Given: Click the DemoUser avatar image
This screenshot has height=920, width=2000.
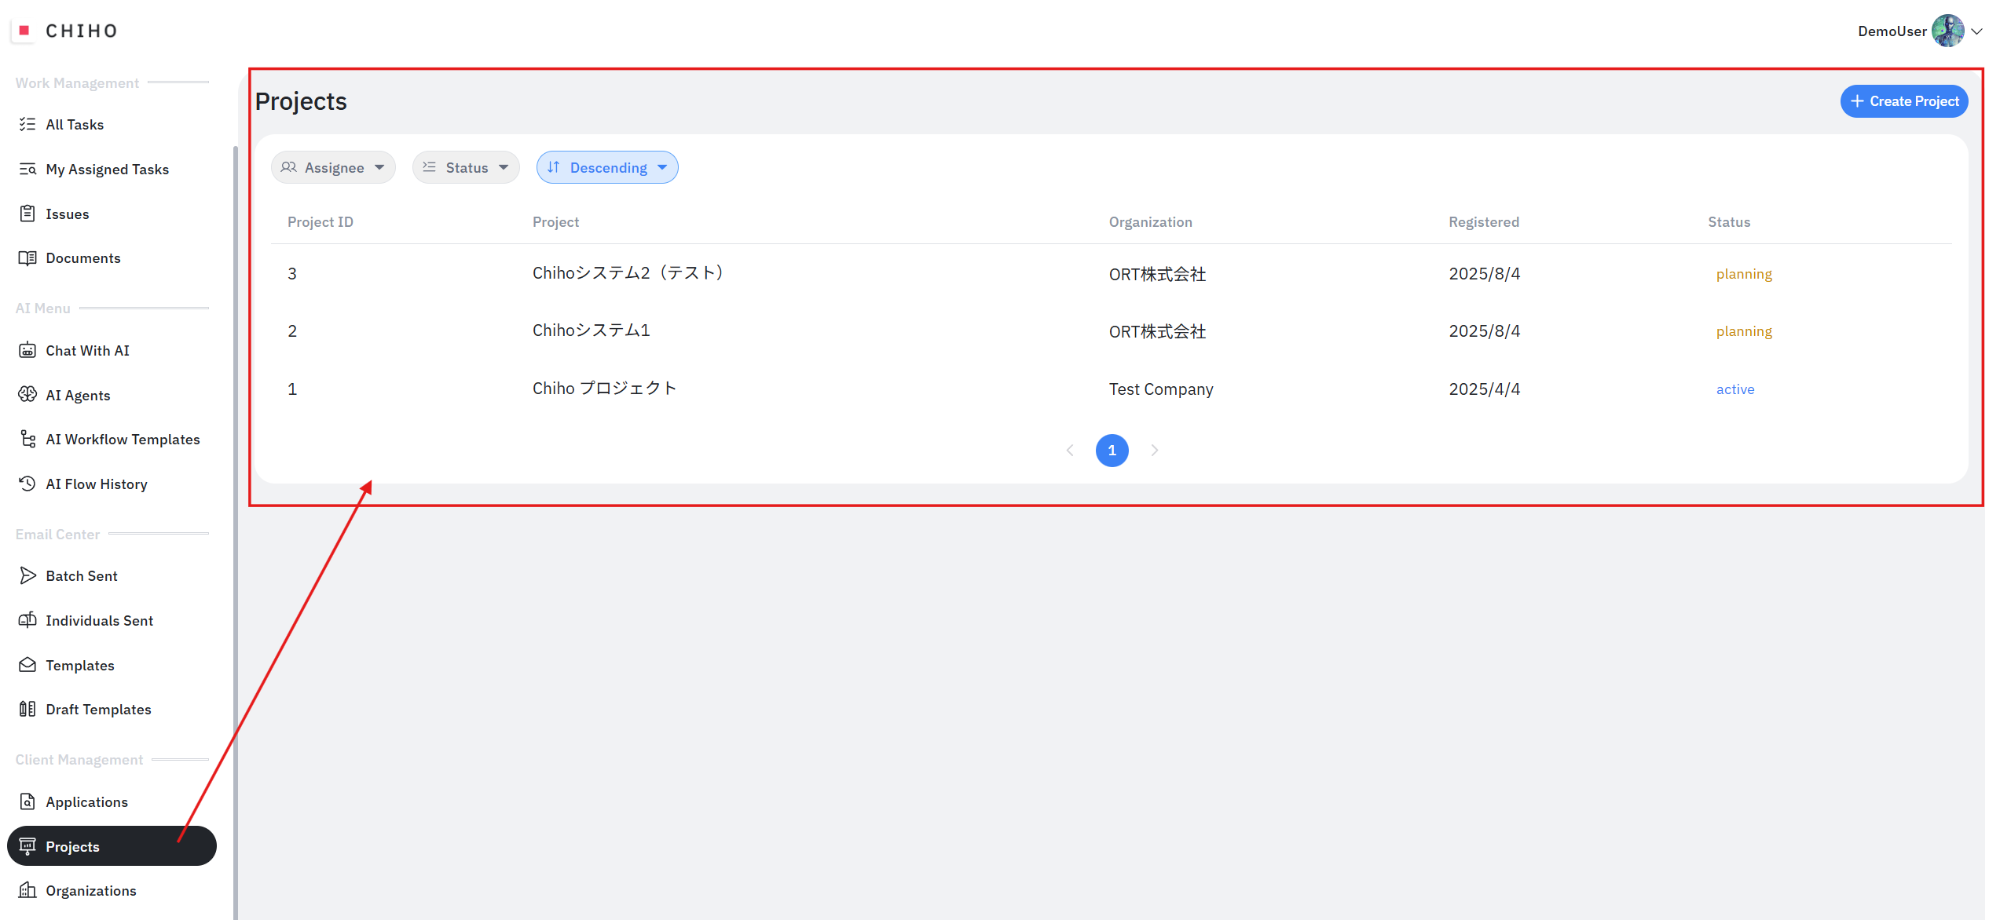Looking at the screenshot, I should pyautogui.click(x=1947, y=31).
